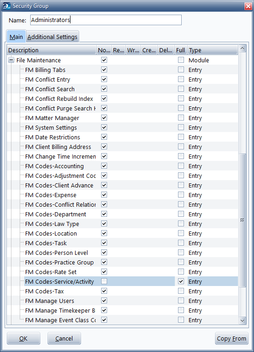Click the Description column header

point(52,50)
